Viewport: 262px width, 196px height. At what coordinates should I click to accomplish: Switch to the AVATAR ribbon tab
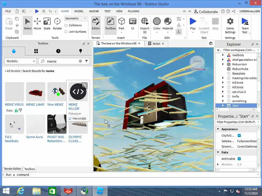coord(94,11)
